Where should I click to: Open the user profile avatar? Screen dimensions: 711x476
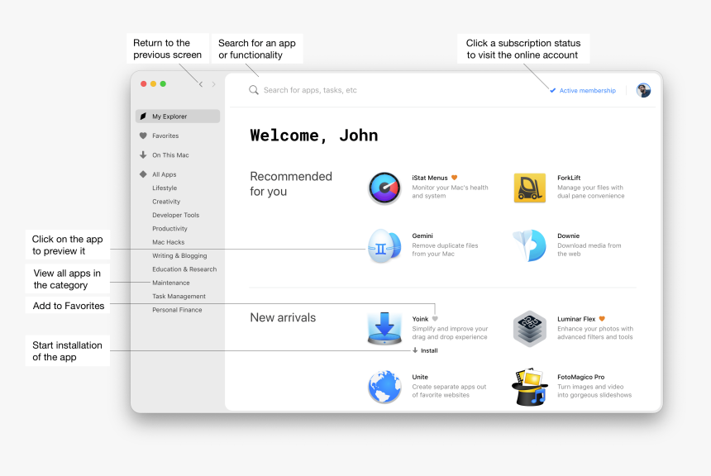pos(643,90)
